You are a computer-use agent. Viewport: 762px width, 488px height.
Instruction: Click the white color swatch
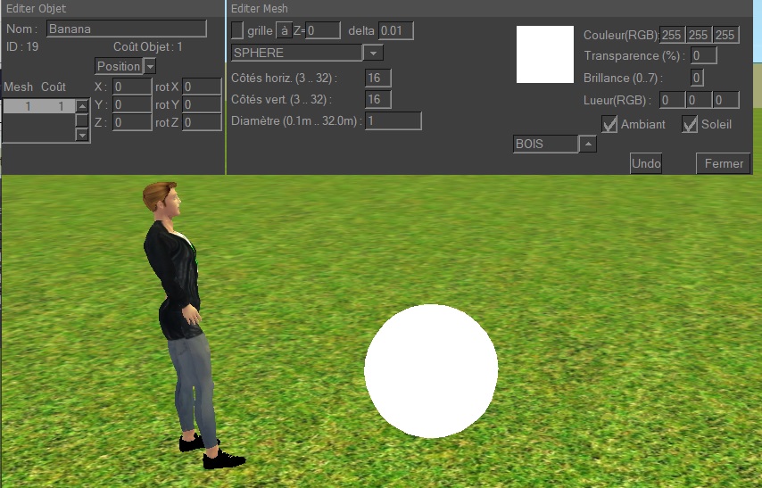[x=545, y=54]
